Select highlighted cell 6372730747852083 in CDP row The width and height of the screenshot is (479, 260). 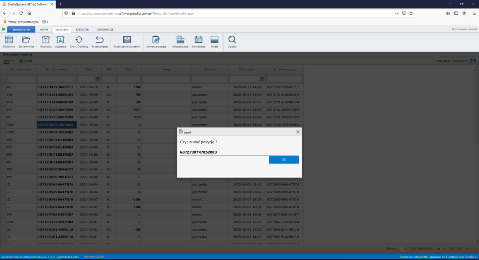56,125
